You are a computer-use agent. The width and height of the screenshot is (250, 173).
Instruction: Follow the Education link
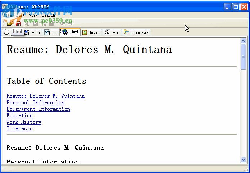(x=20, y=115)
